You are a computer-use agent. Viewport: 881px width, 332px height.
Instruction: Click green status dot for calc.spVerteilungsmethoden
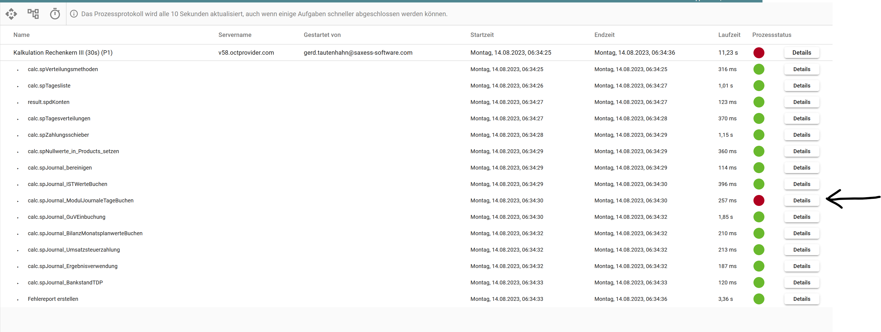(x=759, y=69)
